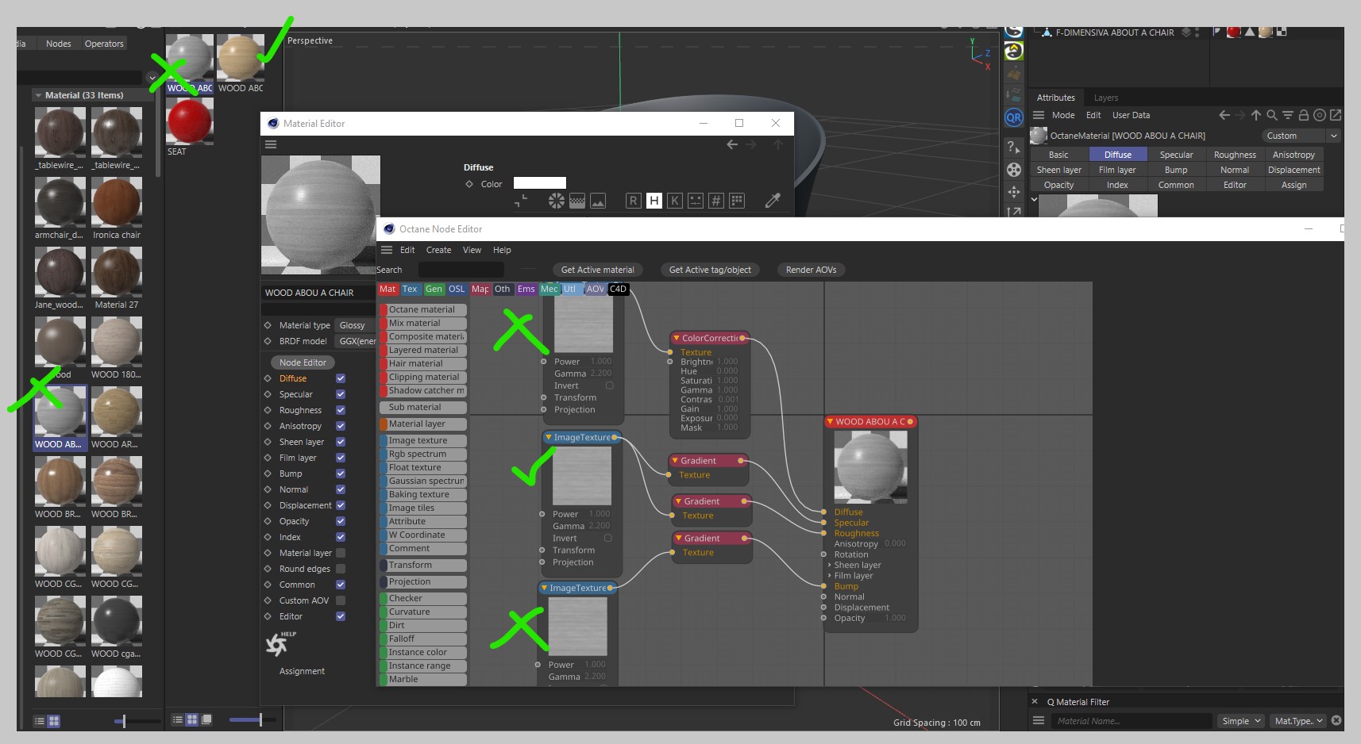Screen dimensions: 1361x744
Task: Enable the Custom AOV checkbox
Action: [x=341, y=600]
